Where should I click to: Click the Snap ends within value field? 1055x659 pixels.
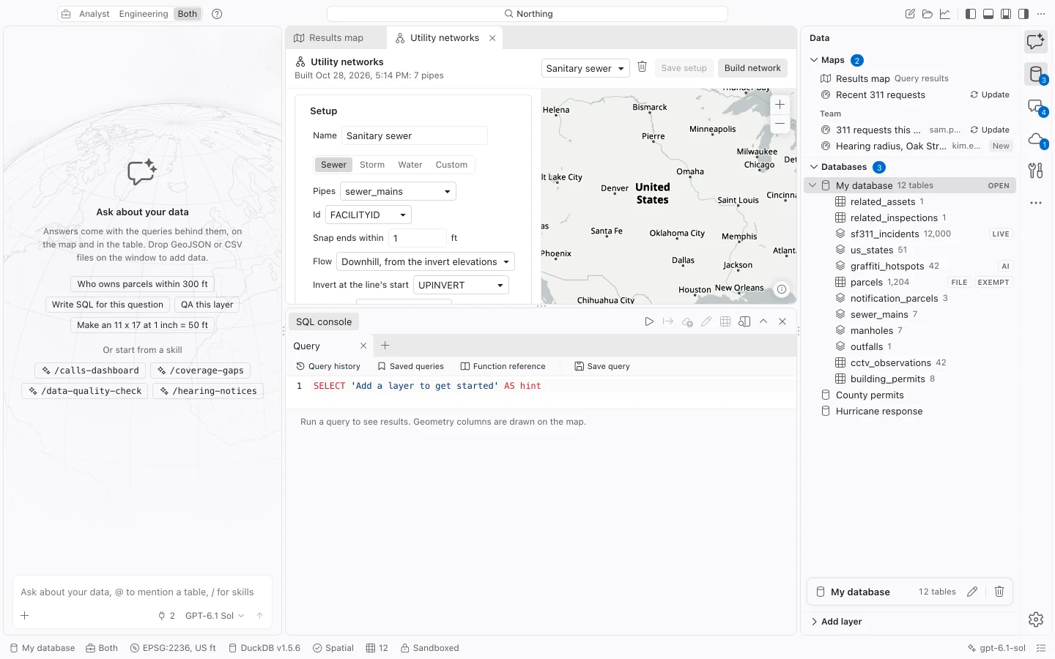(417, 238)
